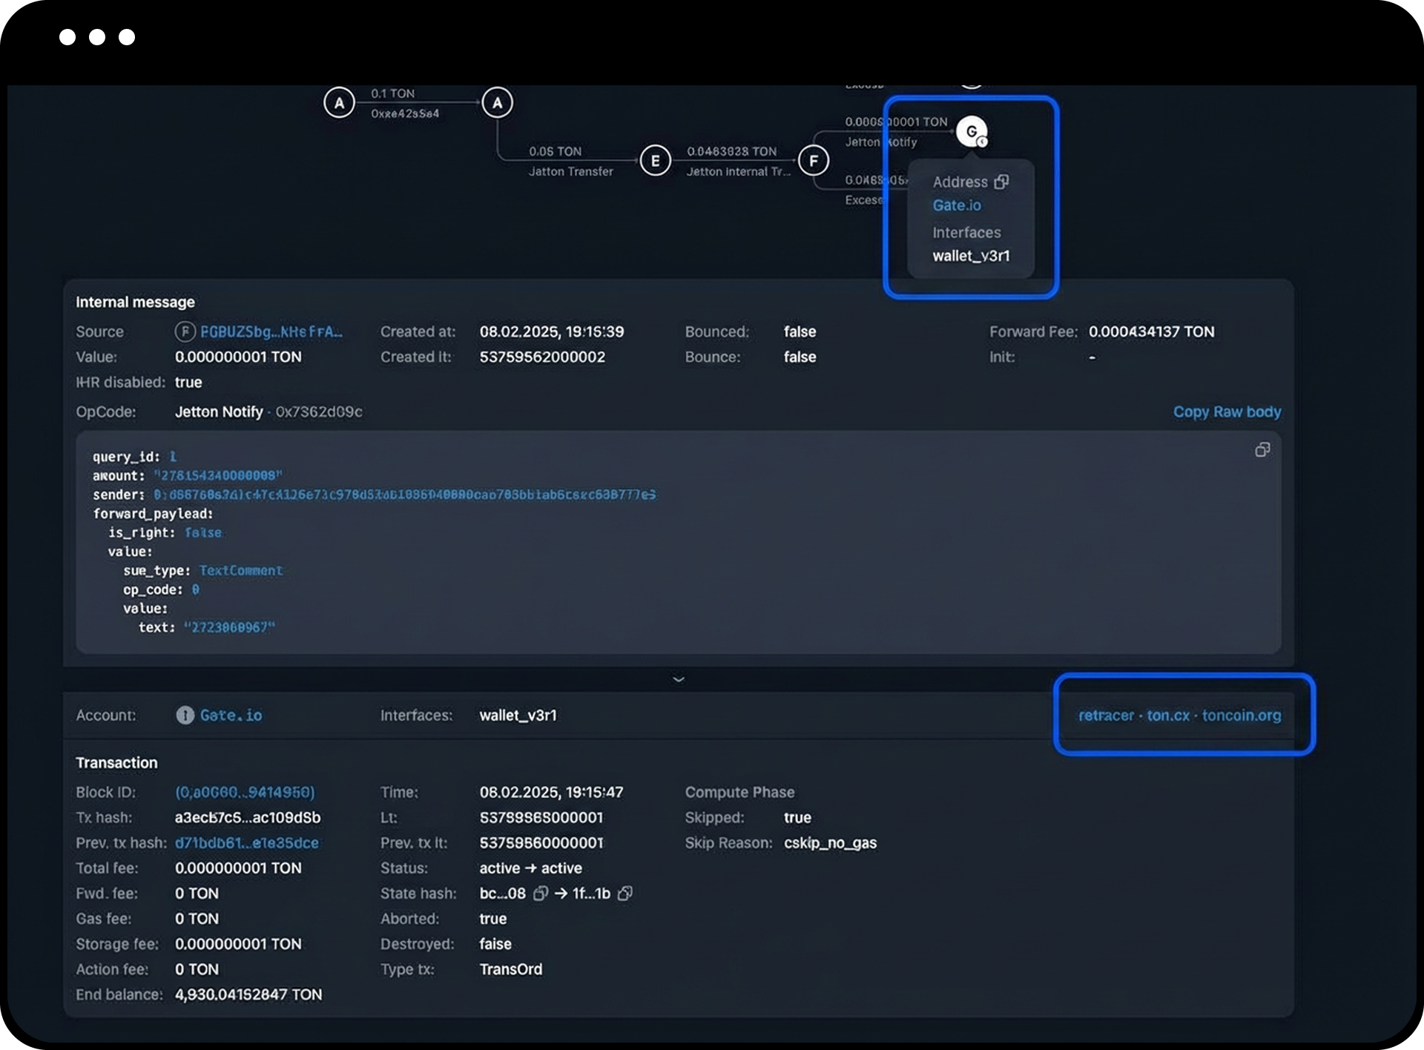
Task: Click the source F badge icon
Action: point(185,331)
